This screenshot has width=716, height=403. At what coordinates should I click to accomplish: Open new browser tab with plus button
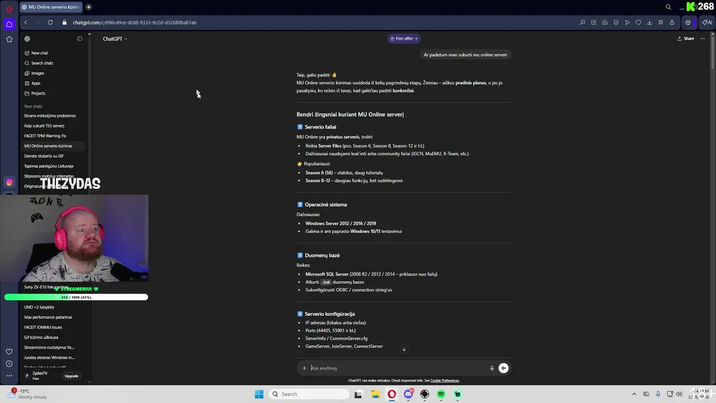tap(88, 7)
